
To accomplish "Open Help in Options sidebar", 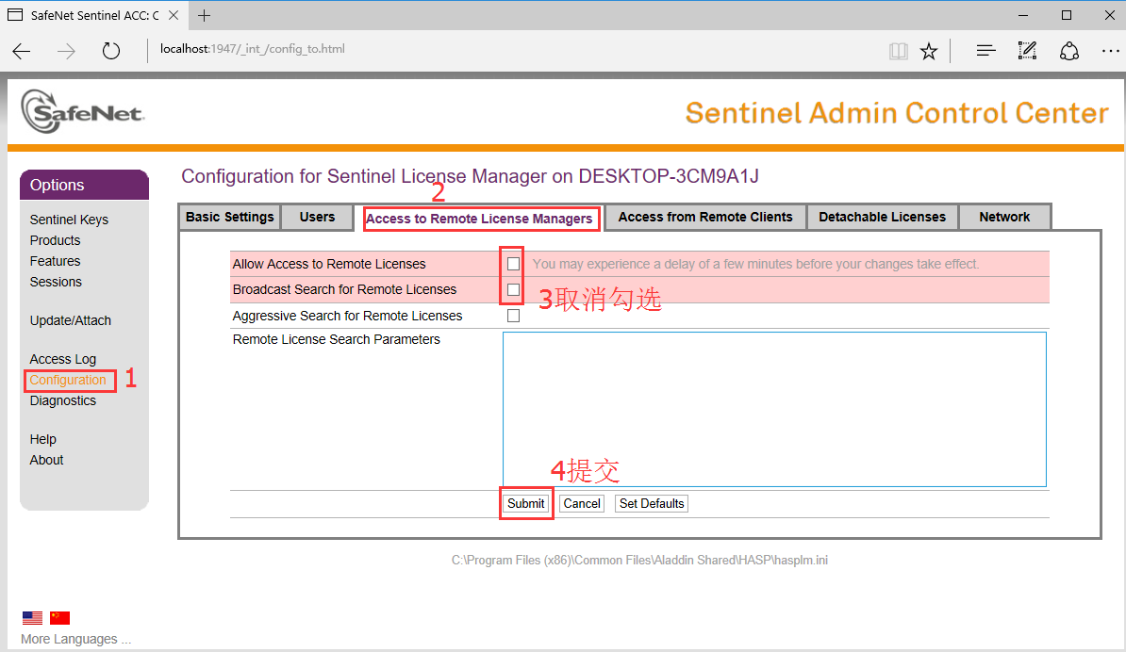I will point(43,439).
